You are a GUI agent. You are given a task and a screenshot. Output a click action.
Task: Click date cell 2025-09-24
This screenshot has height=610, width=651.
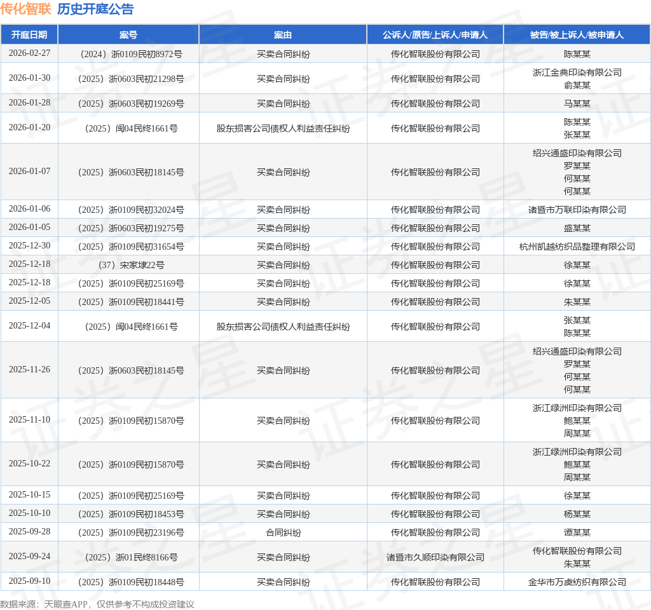[x=29, y=557]
